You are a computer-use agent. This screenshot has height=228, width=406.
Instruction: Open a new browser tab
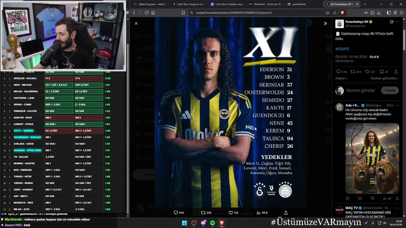coord(365,4)
